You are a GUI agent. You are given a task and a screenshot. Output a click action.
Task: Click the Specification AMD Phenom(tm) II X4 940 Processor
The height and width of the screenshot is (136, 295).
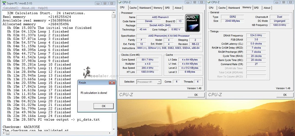[169, 36]
